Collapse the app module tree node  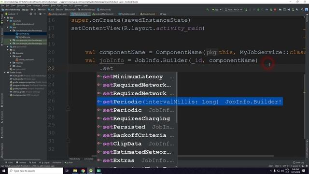tap(5, 17)
